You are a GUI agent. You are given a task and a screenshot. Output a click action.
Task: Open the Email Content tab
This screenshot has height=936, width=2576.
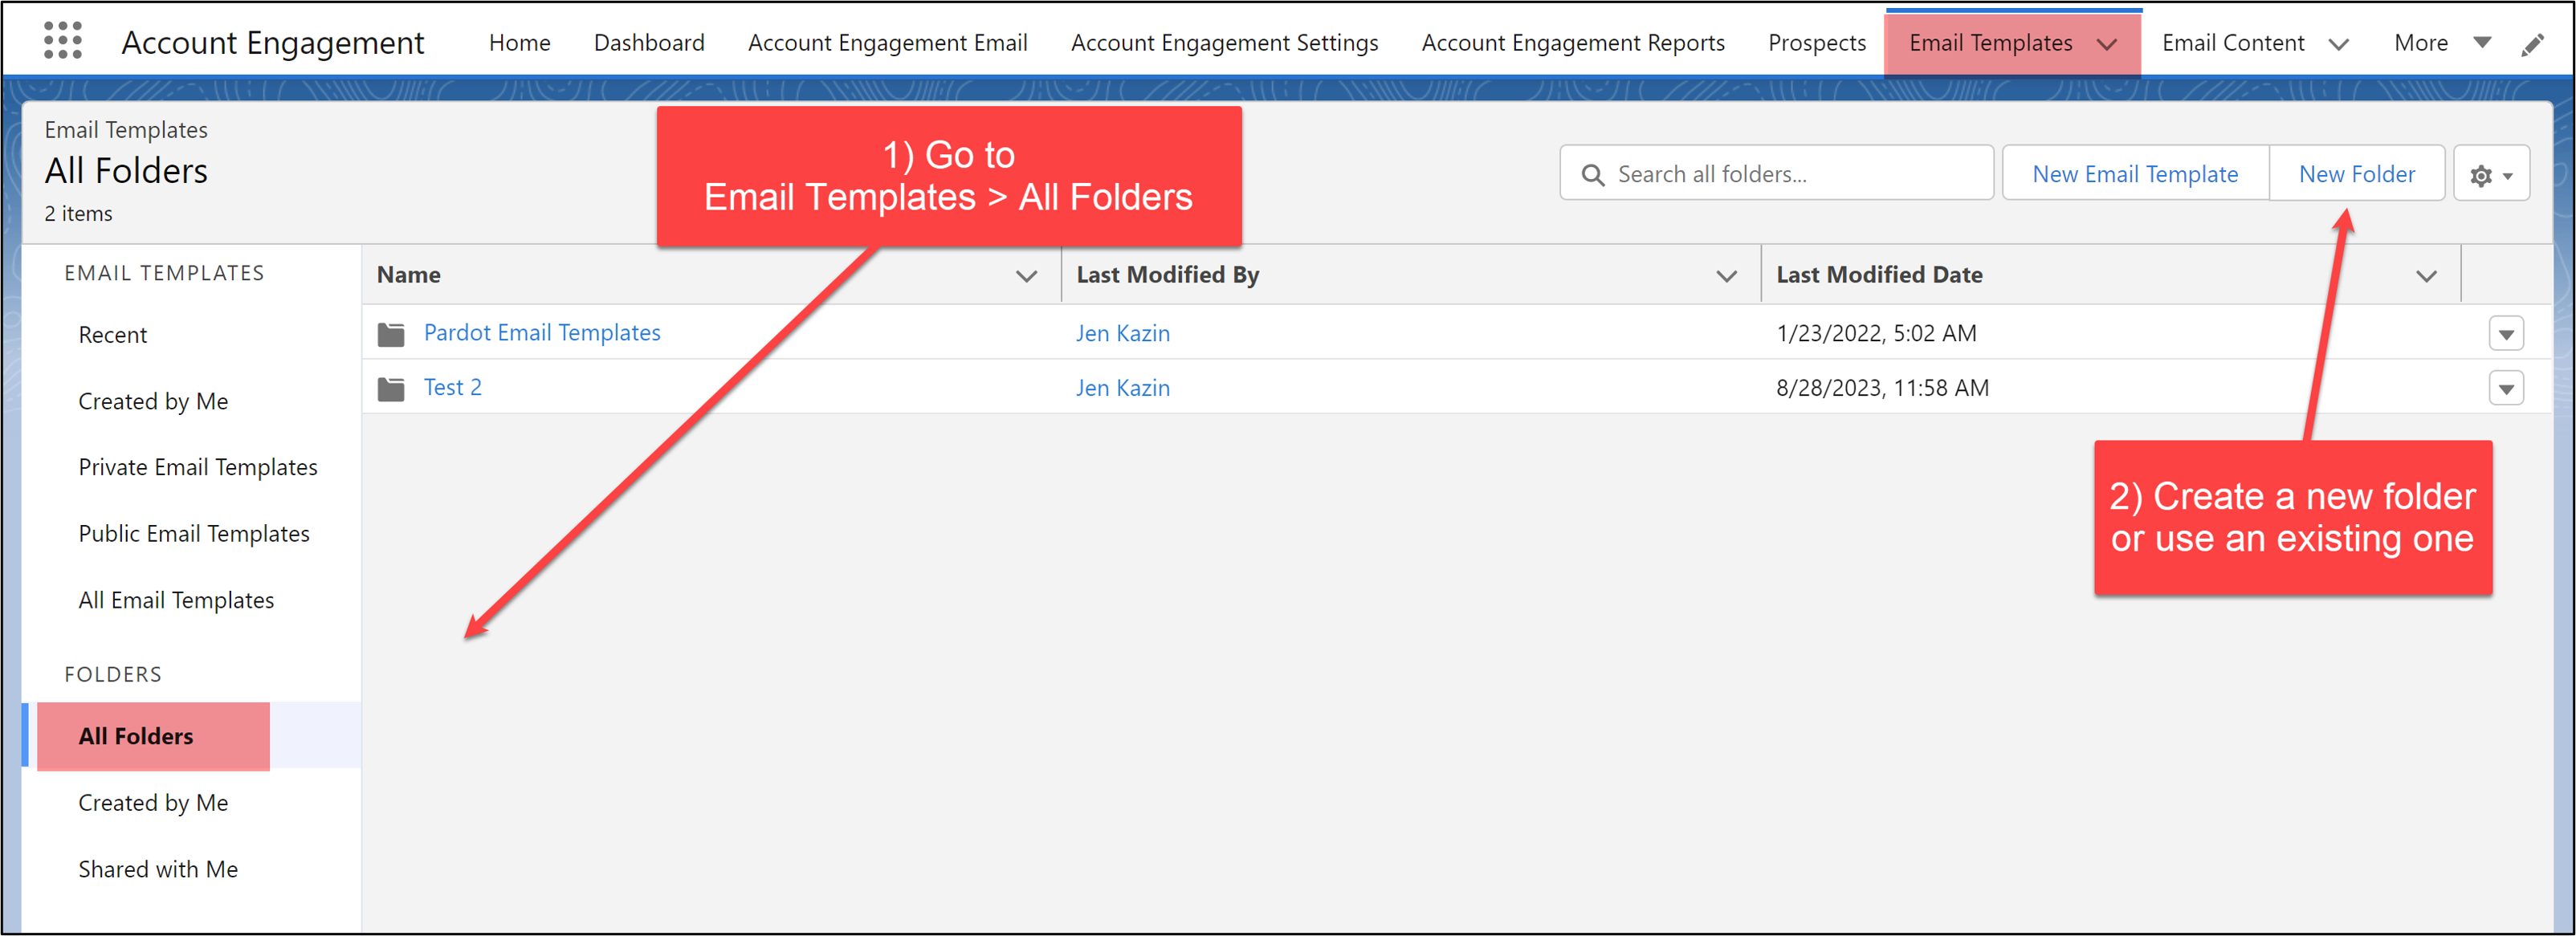(2232, 43)
